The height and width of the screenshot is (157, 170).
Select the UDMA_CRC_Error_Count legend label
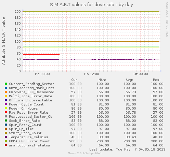(x=29, y=141)
